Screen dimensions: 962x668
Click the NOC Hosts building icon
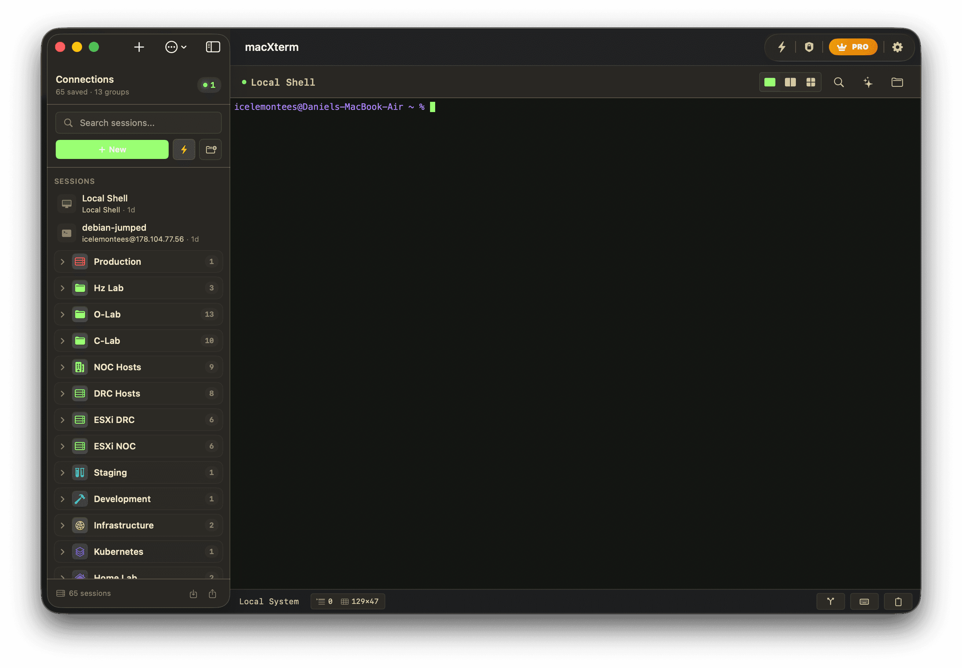[x=80, y=367]
